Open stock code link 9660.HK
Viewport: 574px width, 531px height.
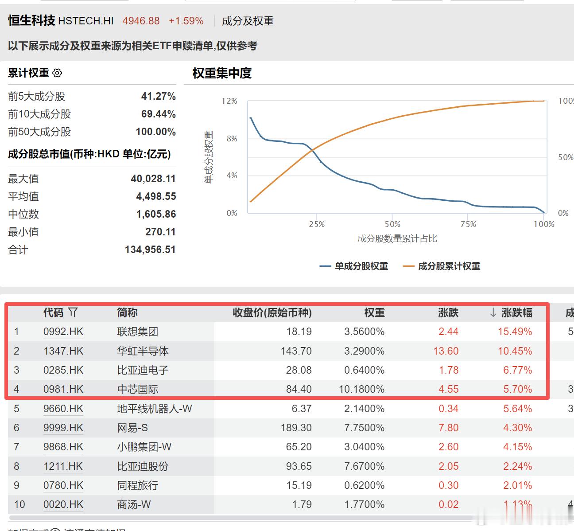click(63, 409)
